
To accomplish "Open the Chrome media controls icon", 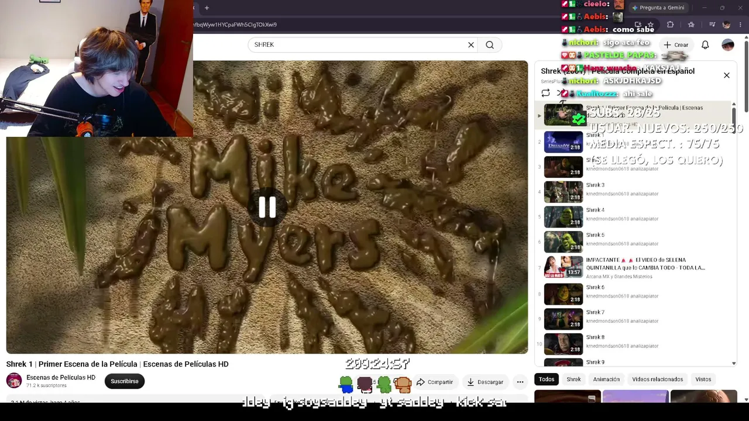I will pyautogui.click(x=712, y=25).
